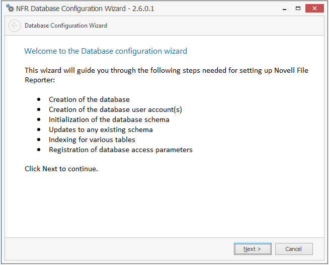Close the NFR wizard window
This screenshot has height=265, width=329.
(315, 8)
